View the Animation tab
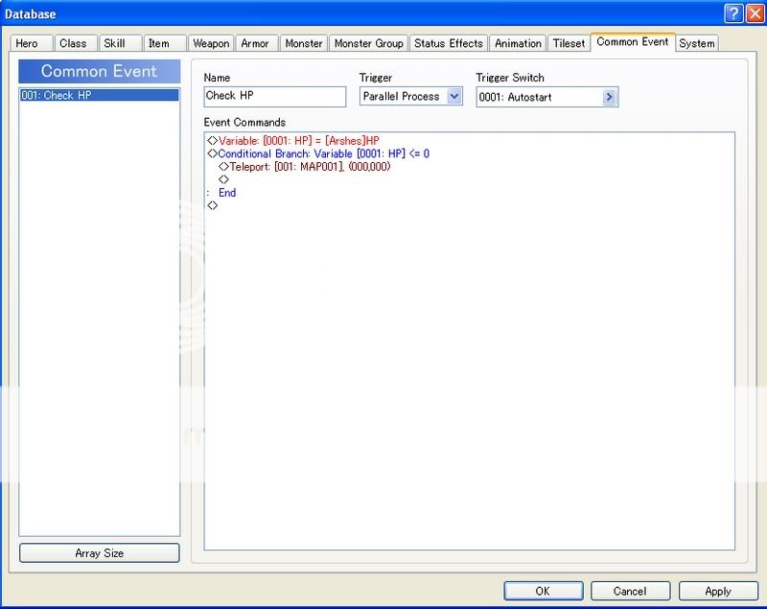 518,44
